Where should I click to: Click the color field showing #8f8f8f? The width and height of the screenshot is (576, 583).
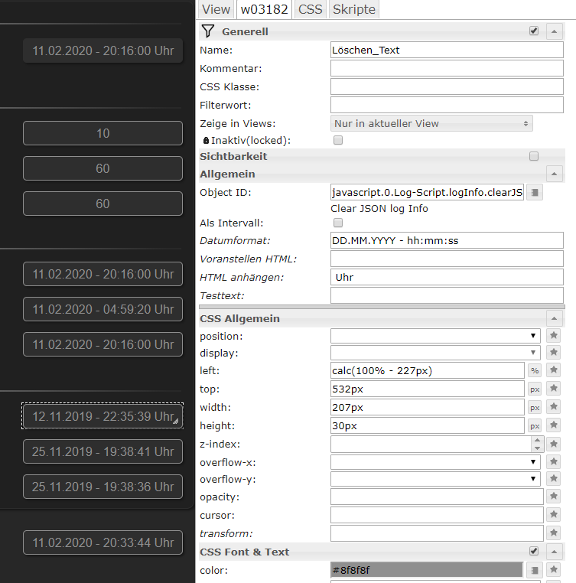427,570
